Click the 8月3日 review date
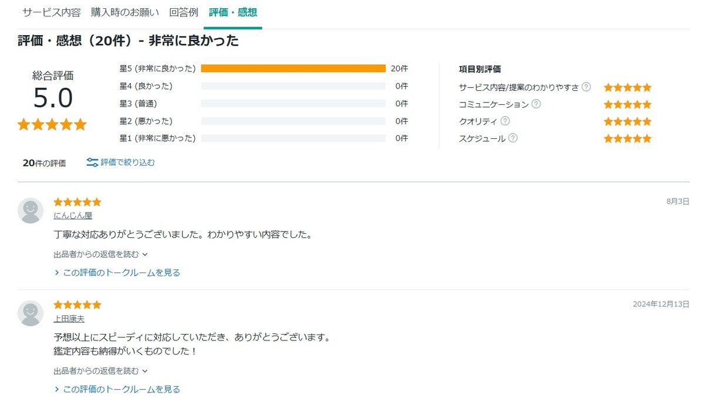Screen dimensions: 716x399 click(678, 202)
